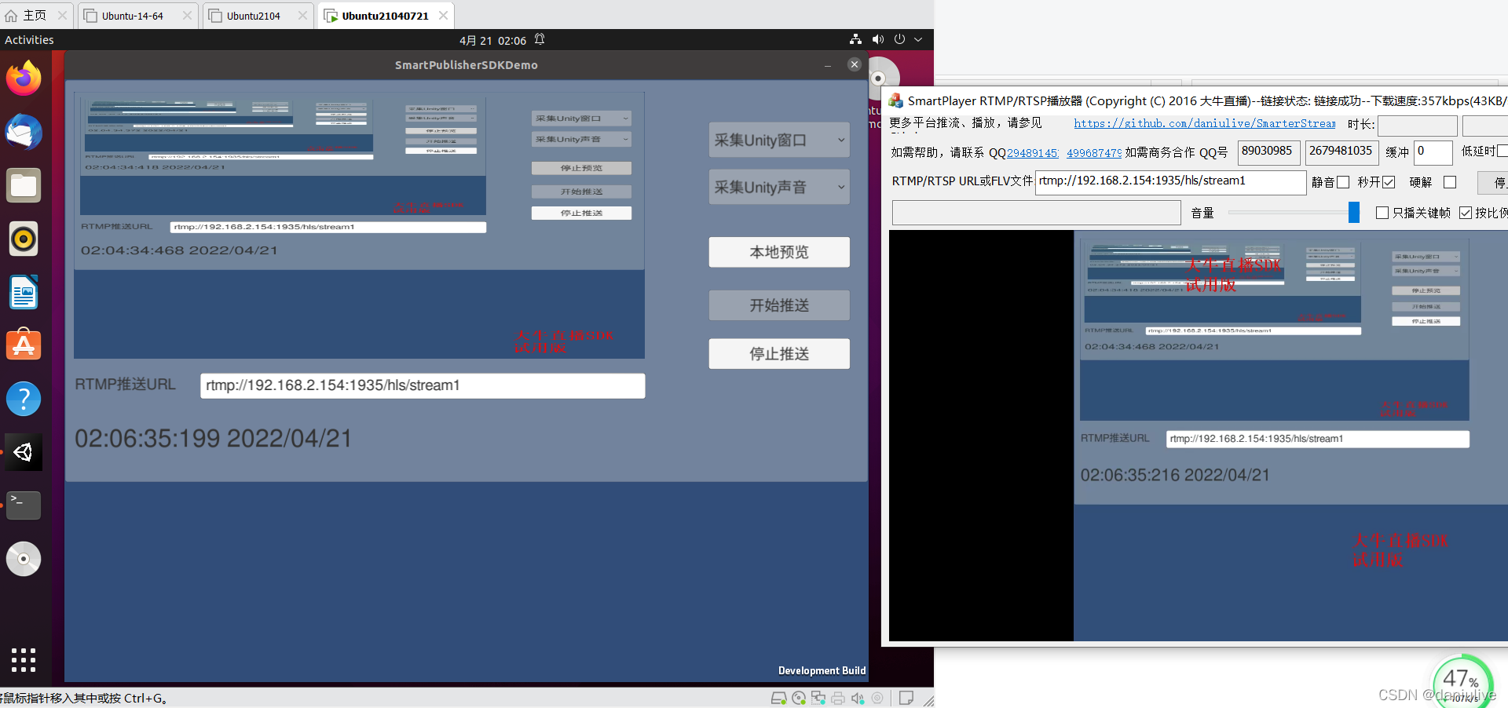This screenshot has height=708, width=1508.
Task: Open the github.com/daniulive/SmarterStream link
Action: [x=1205, y=123]
